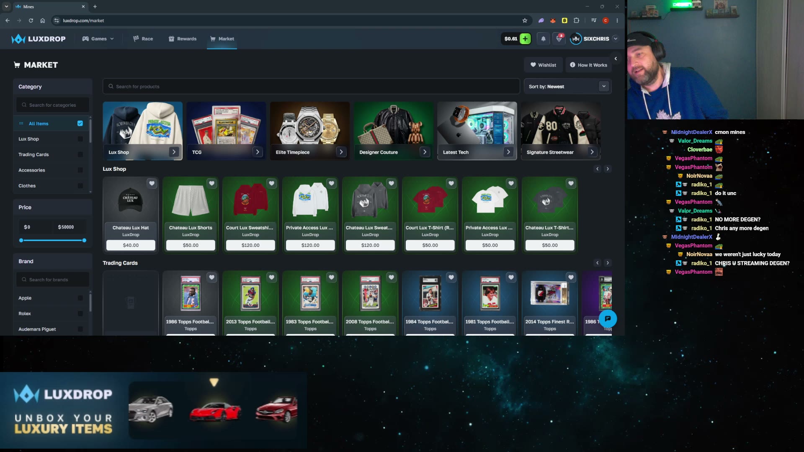The width and height of the screenshot is (804, 452).
Task: Show next Trading Cards items arrow
Action: click(608, 263)
